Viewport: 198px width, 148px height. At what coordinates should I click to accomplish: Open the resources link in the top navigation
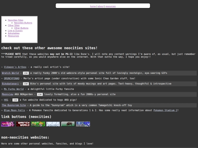110,6
